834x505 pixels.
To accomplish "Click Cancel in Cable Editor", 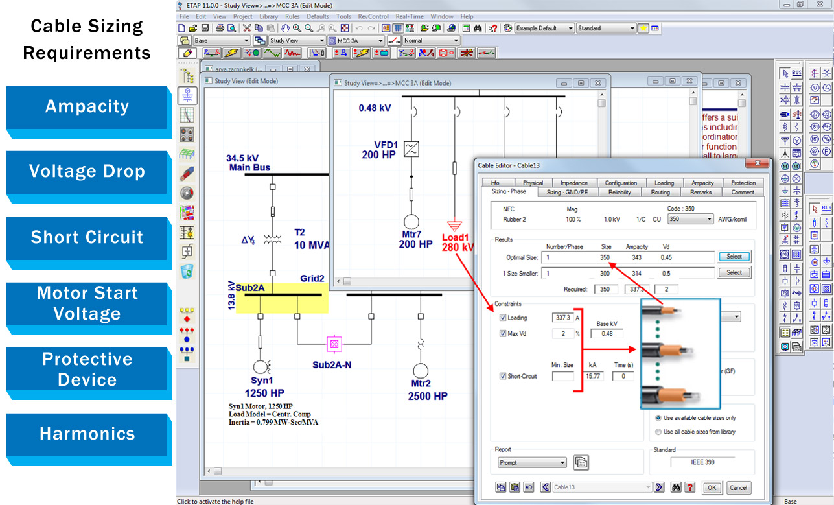I will click(737, 487).
